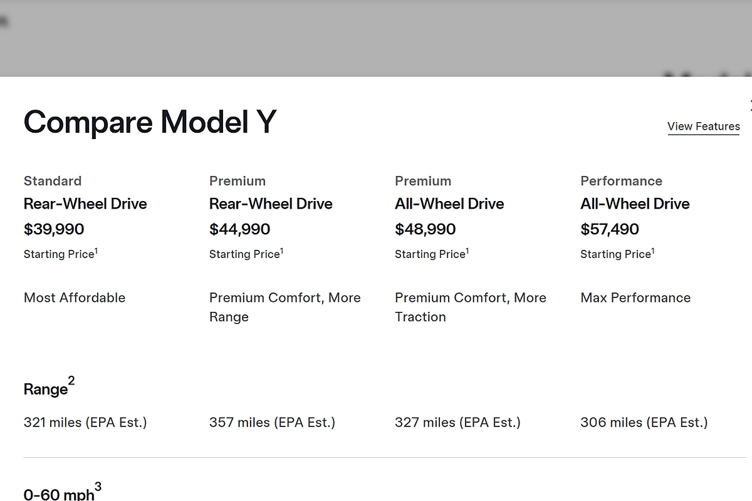Click the $48,990 starting price
The height and width of the screenshot is (501, 752).
pyautogui.click(x=425, y=229)
